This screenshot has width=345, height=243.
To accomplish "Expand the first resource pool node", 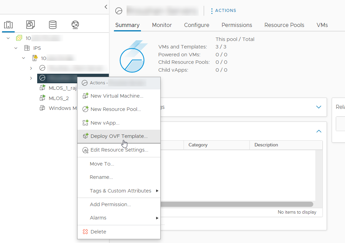I will [x=31, y=68].
